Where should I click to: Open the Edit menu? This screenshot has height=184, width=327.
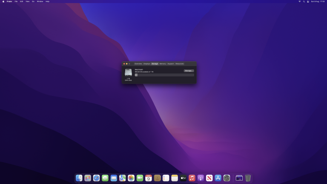pyautogui.click(x=21, y=1)
